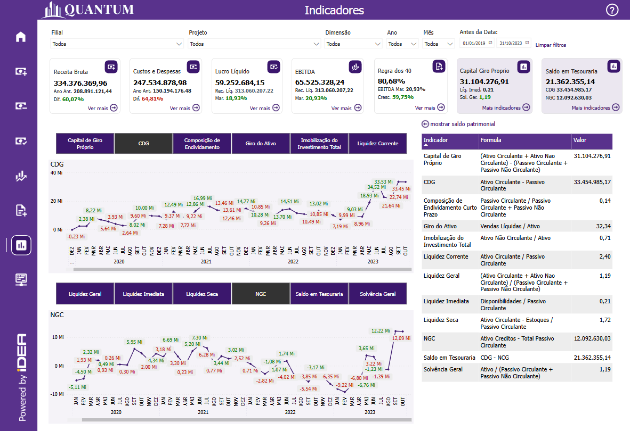630x431 pixels.
Task: Expand the Ano filter dropdown
Action: click(x=402, y=44)
